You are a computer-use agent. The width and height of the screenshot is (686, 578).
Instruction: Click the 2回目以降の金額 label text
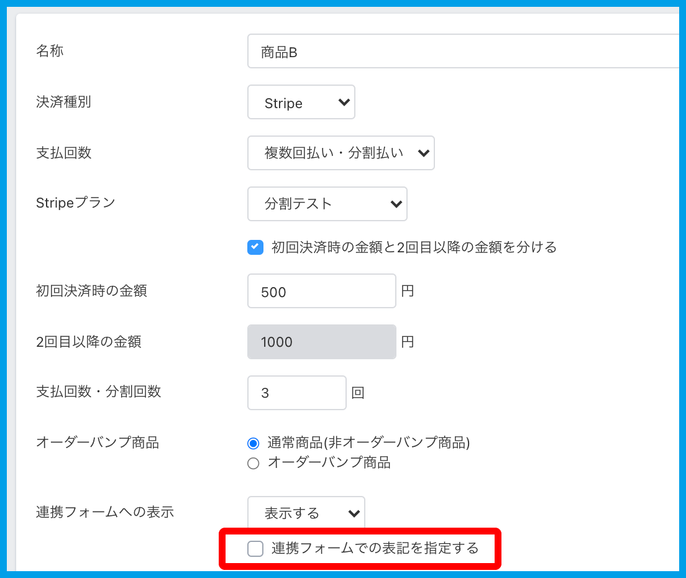click(x=88, y=341)
